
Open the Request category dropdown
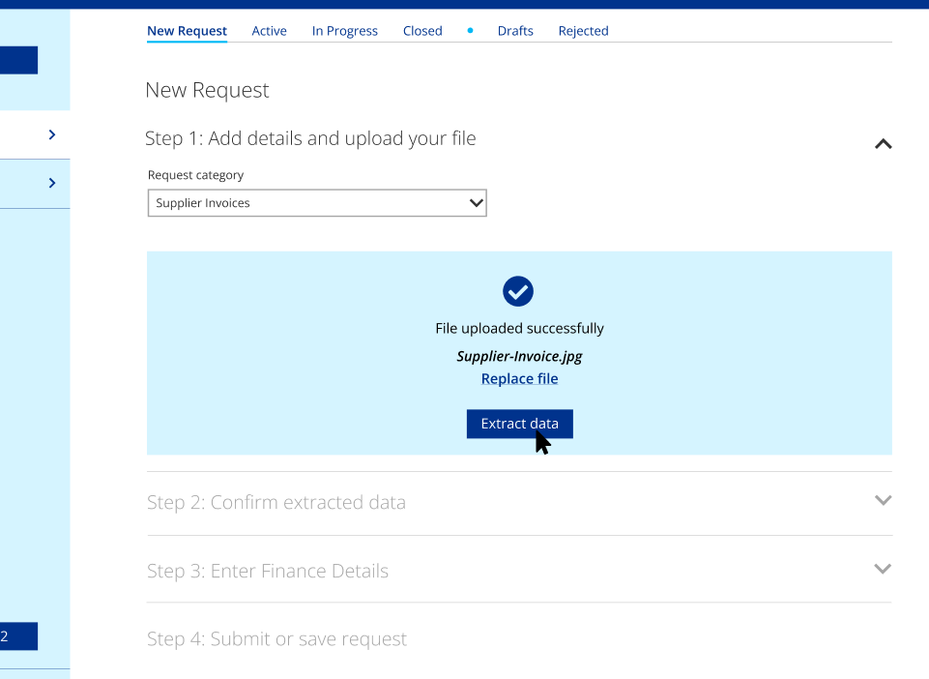click(317, 203)
